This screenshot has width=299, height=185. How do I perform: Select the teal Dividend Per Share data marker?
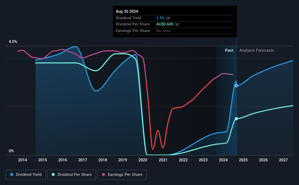[236, 119]
